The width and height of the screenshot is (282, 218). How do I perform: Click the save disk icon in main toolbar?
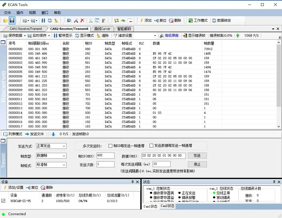click(x=12, y=20)
